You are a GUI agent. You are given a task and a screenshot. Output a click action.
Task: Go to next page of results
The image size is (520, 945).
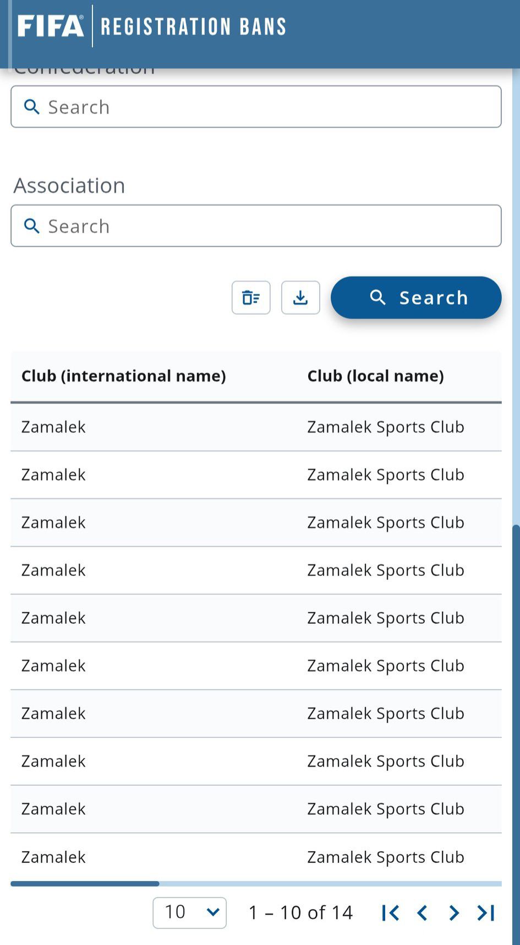tap(454, 913)
